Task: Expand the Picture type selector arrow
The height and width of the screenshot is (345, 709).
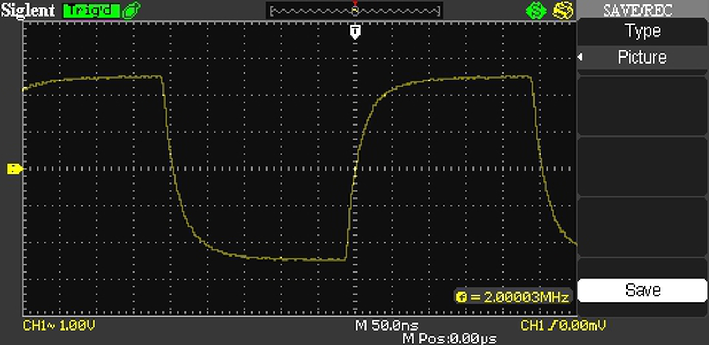Action: point(580,57)
